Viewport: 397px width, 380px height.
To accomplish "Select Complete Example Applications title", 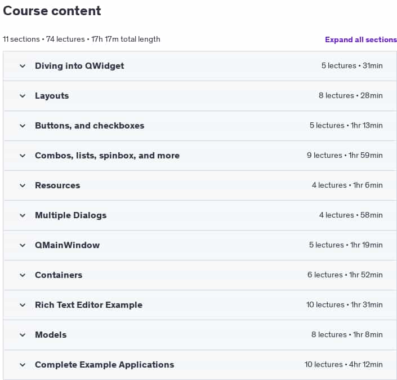I will click(105, 365).
